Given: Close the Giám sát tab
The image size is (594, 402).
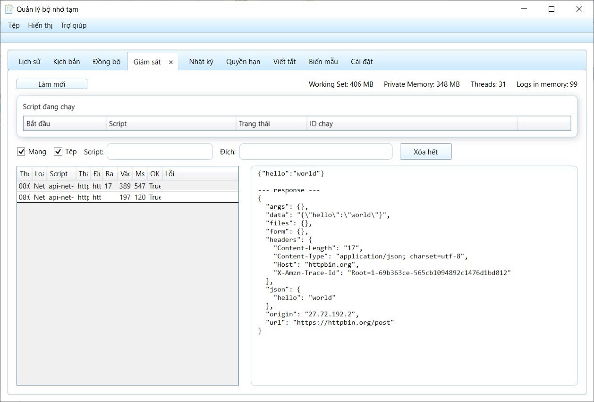Looking at the screenshot, I should click(171, 62).
